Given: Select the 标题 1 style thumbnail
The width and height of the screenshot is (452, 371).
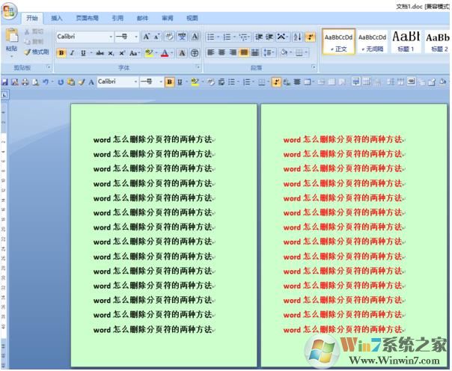Looking at the screenshot, I should click(x=406, y=41).
